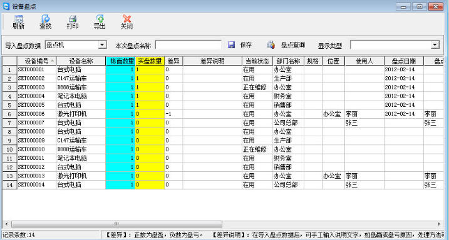The height and width of the screenshot is (240, 449).
Task: Click the 使用人 column header
Action: point(364,61)
